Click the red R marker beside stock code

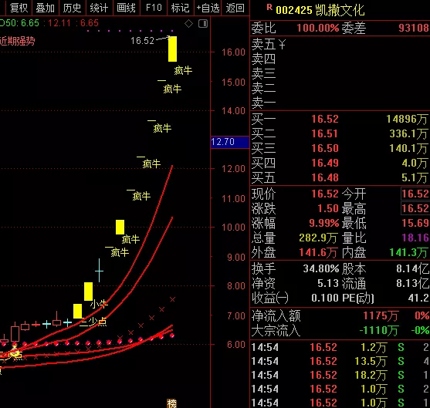[x=269, y=8]
